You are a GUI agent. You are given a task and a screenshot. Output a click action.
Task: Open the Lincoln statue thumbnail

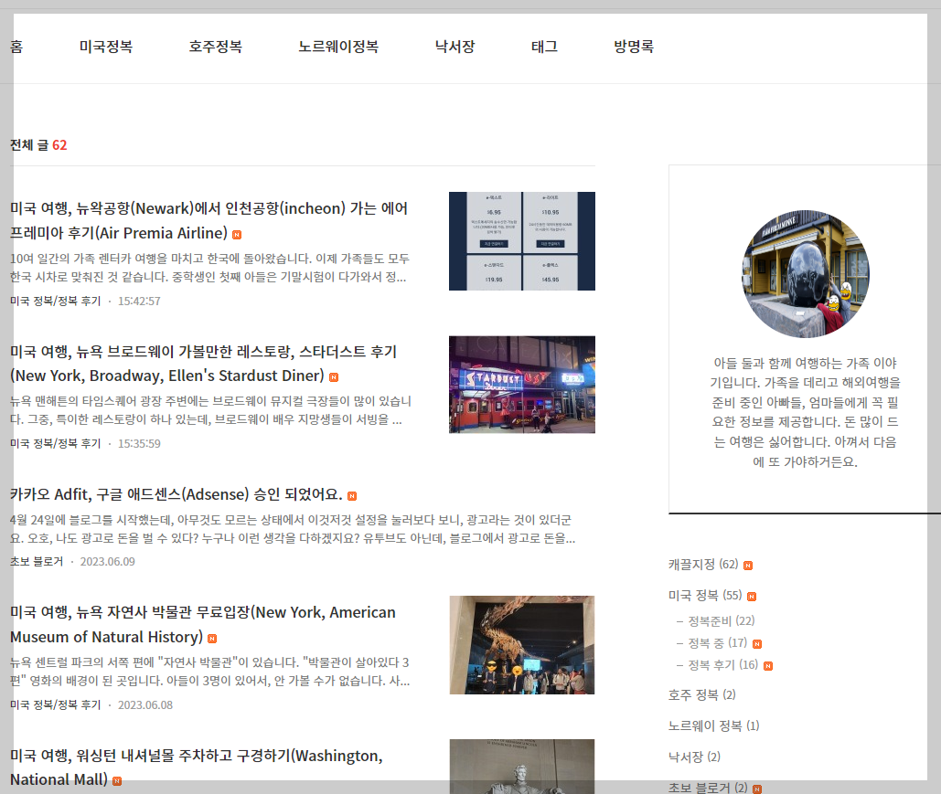[x=522, y=767]
